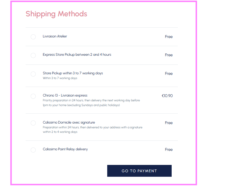Click the Livraison Atelier label text
Image resolution: width=233 pixels, height=188 pixels.
pyautogui.click(x=55, y=36)
